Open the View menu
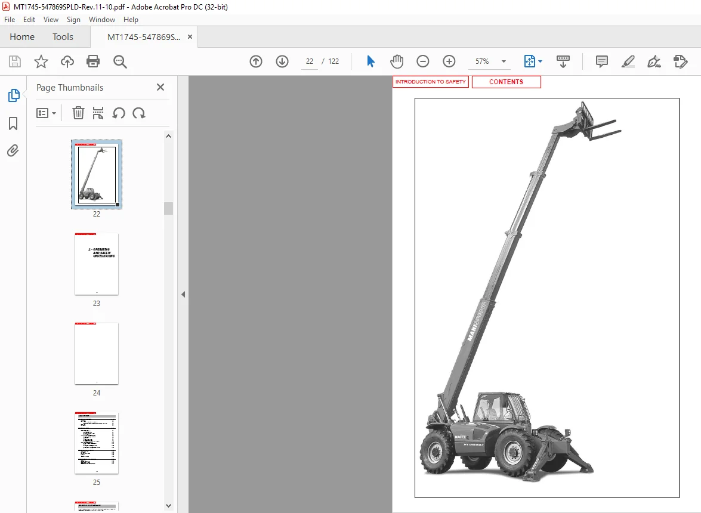The width and height of the screenshot is (701, 513). tap(51, 20)
